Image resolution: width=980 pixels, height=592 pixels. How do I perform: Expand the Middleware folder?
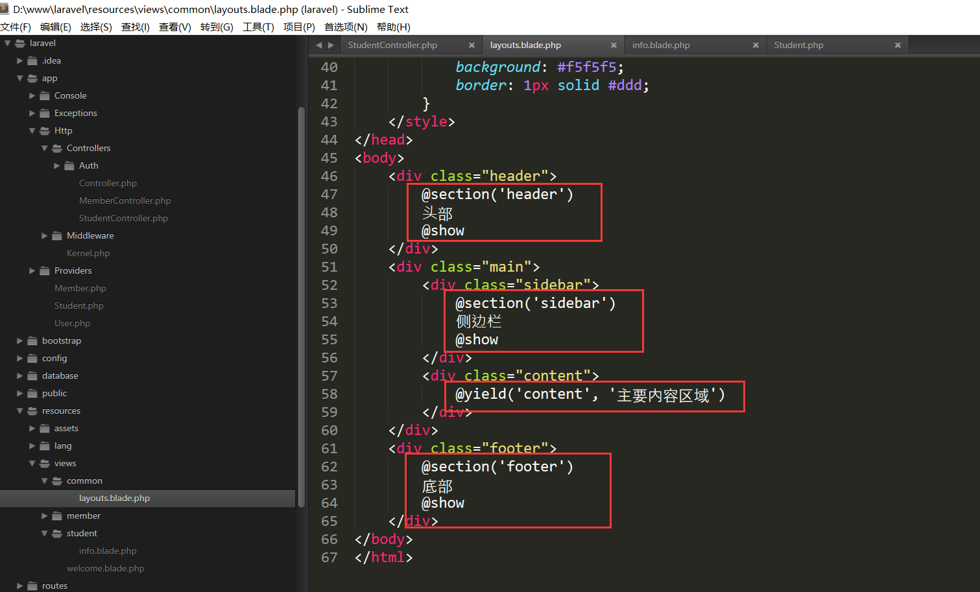coord(44,235)
